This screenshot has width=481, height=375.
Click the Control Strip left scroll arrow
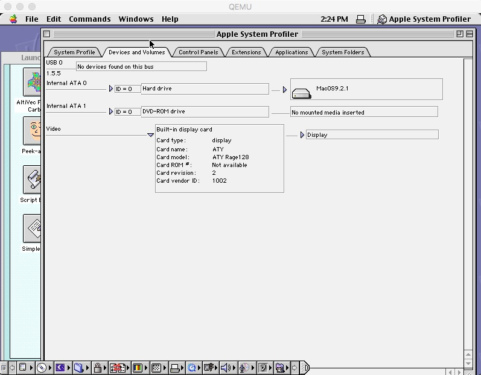point(12,368)
